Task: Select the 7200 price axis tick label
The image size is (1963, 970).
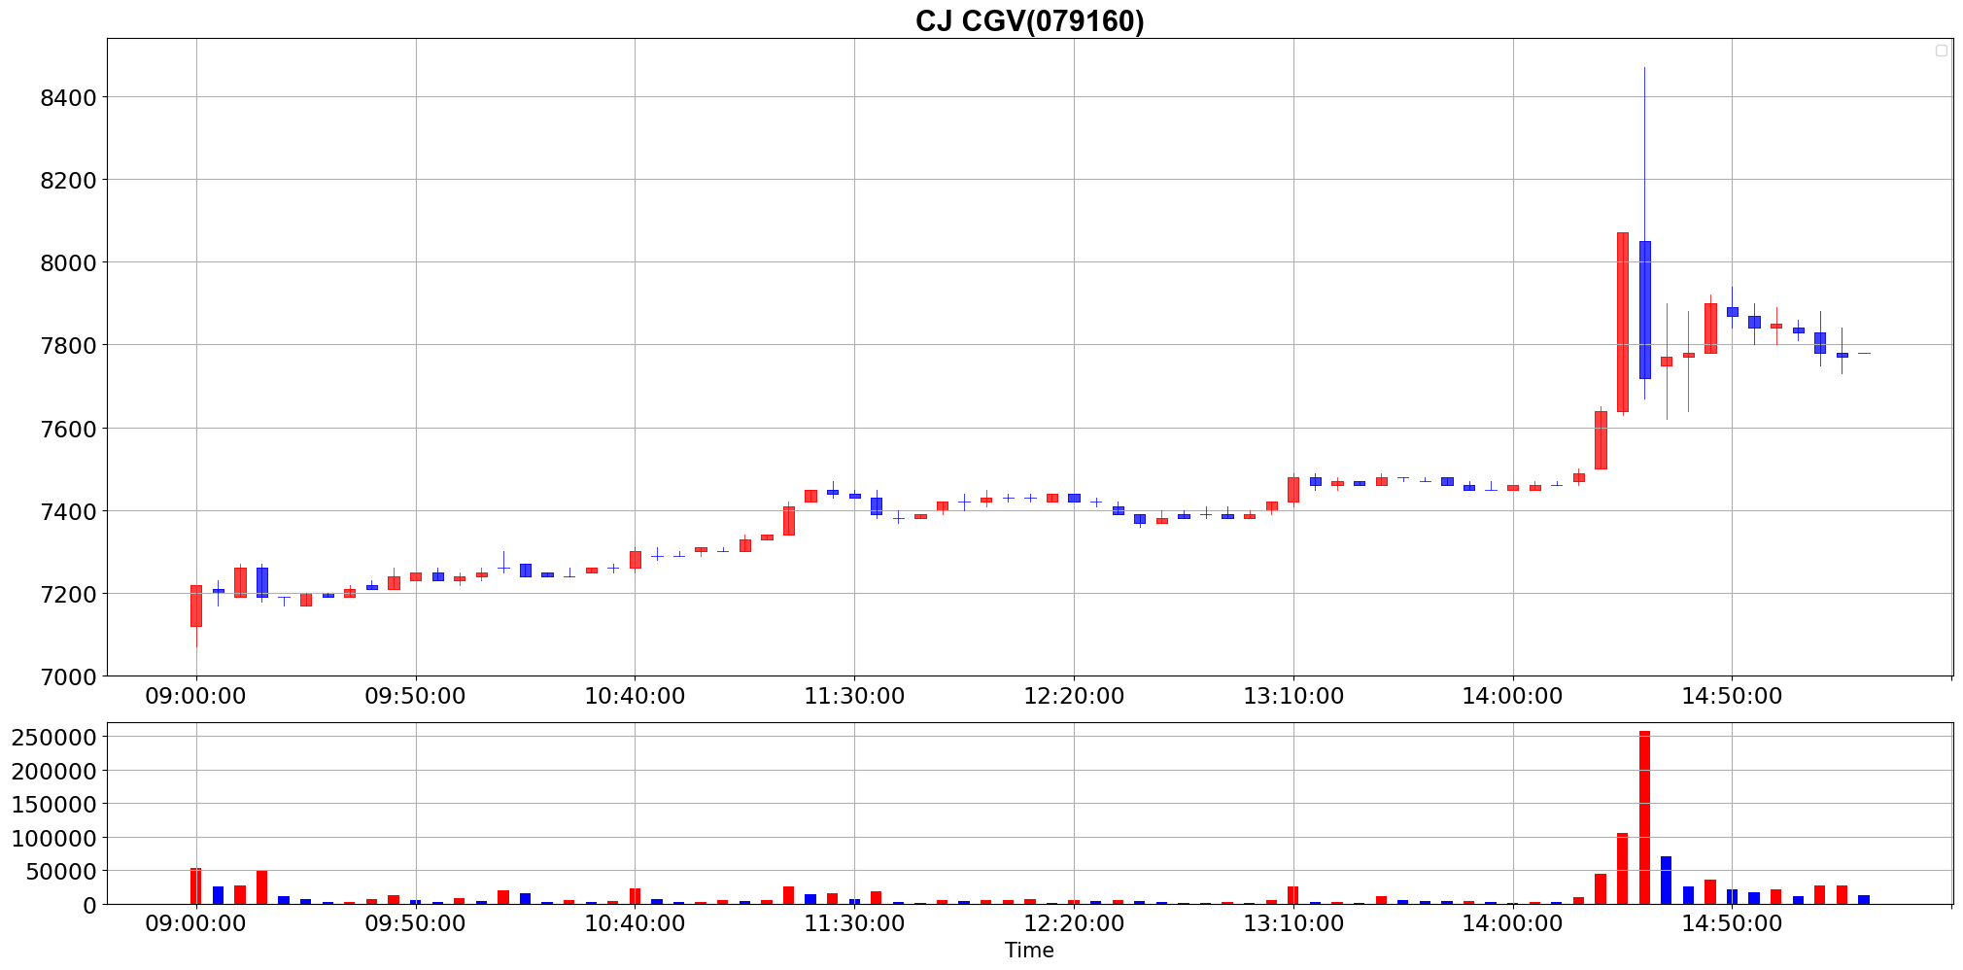Action: 68,594
